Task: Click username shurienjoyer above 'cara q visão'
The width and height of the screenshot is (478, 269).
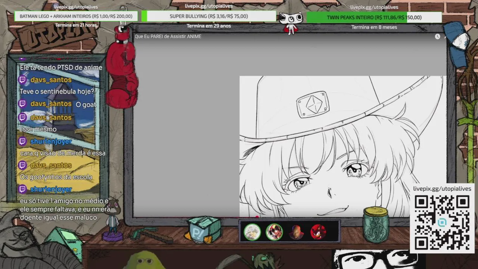Action: point(51,141)
